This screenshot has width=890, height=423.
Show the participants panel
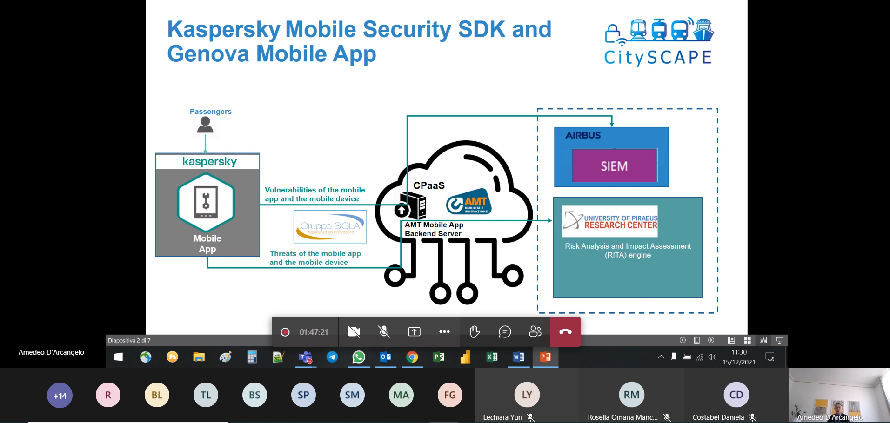coord(535,332)
